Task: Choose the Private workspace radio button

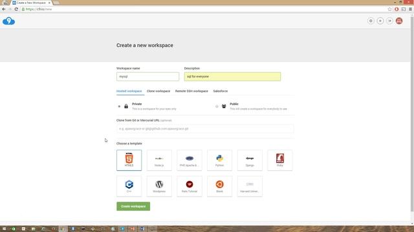Action: (119, 106)
